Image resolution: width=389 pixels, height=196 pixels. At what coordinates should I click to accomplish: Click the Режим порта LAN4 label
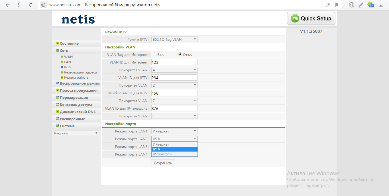point(132,154)
